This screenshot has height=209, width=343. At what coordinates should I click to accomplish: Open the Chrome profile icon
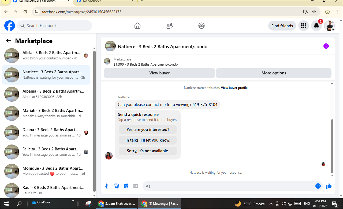tap(327, 12)
